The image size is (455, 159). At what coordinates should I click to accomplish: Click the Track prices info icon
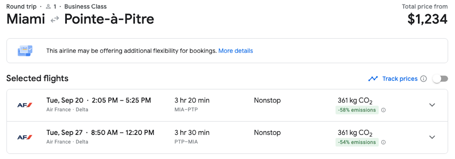424,79
